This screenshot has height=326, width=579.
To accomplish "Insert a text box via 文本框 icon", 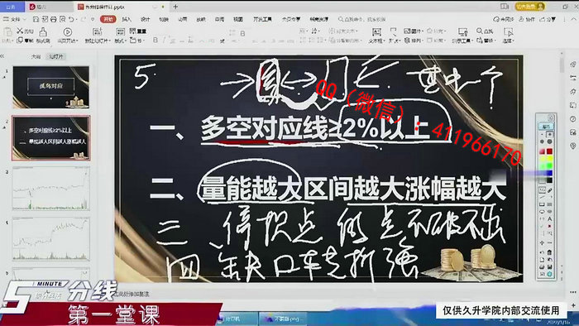I will (376, 31).
